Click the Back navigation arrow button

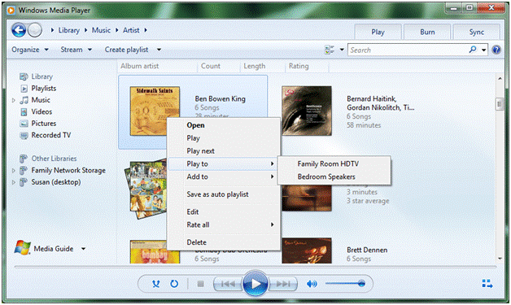[19, 30]
